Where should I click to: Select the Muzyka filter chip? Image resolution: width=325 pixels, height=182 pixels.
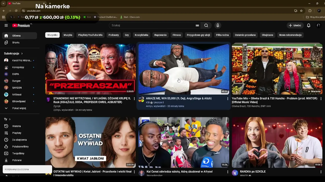pyautogui.click(x=68, y=35)
